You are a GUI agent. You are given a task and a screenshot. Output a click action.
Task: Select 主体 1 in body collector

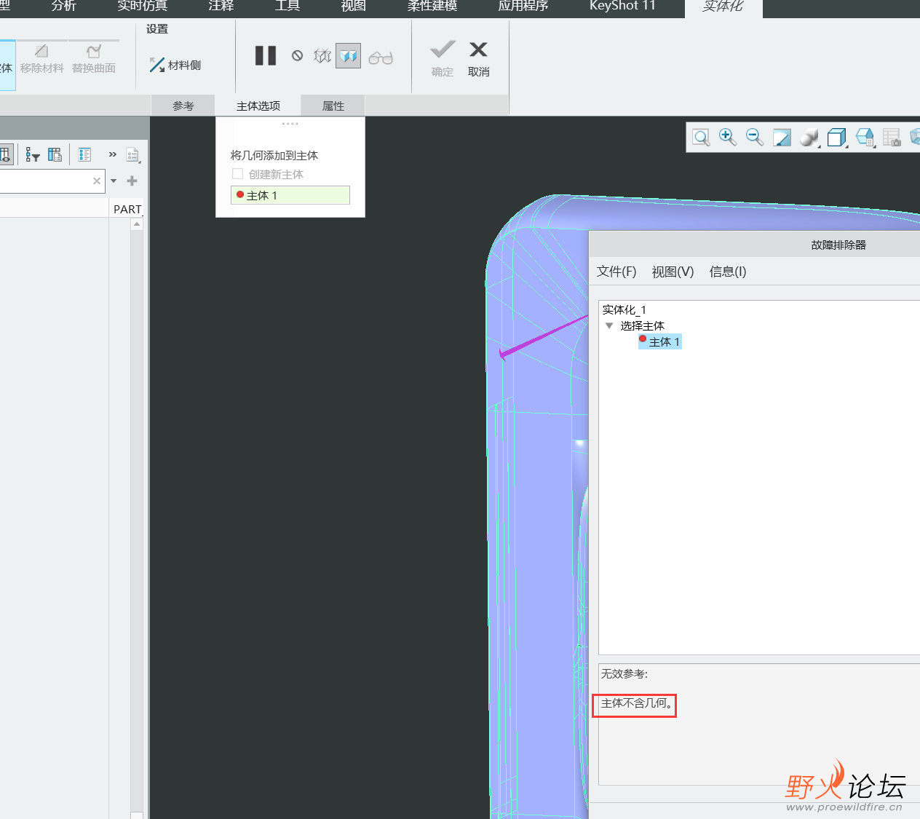[x=290, y=195]
